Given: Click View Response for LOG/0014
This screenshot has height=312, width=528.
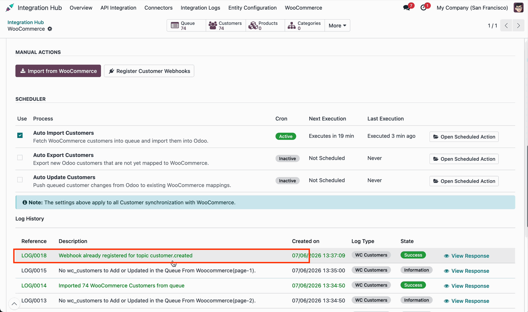Looking at the screenshot, I should click(466, 286).
